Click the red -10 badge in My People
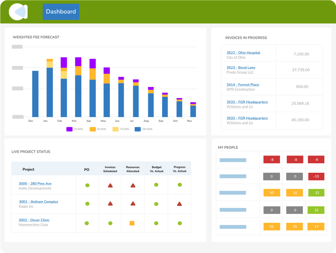Viewport: 336px width, 253px height. (x=316, y=176)
